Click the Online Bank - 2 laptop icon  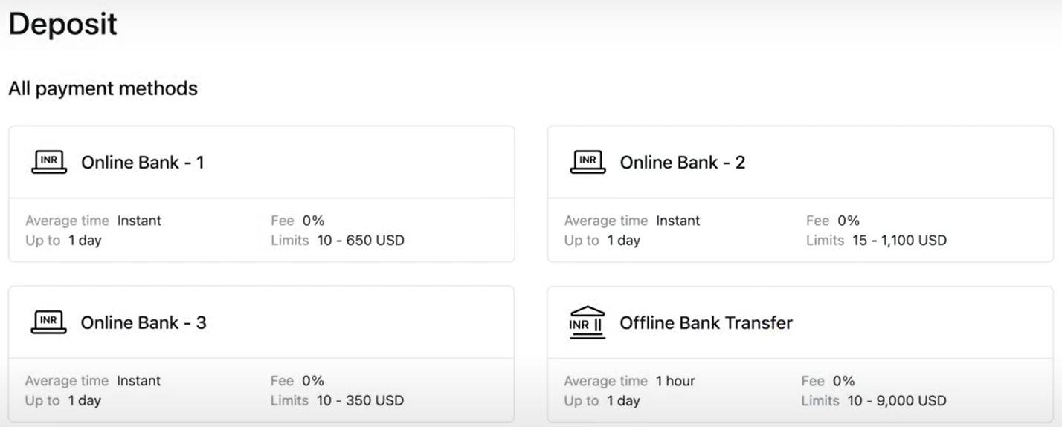pyautogui.click(x=588, y=162)
